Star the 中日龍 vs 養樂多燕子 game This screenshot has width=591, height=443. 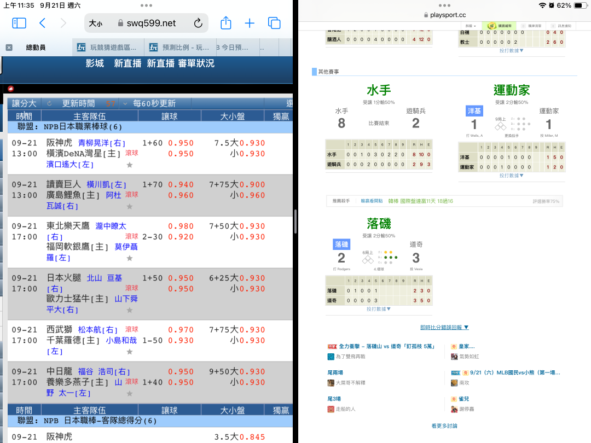click(130, 393)
